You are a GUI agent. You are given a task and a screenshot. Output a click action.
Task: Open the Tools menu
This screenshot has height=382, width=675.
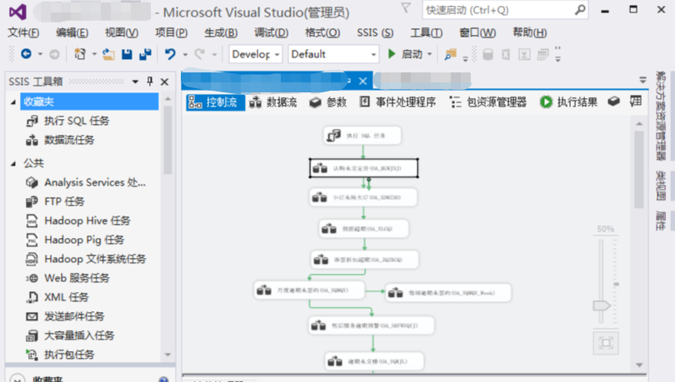pos(426,32)
